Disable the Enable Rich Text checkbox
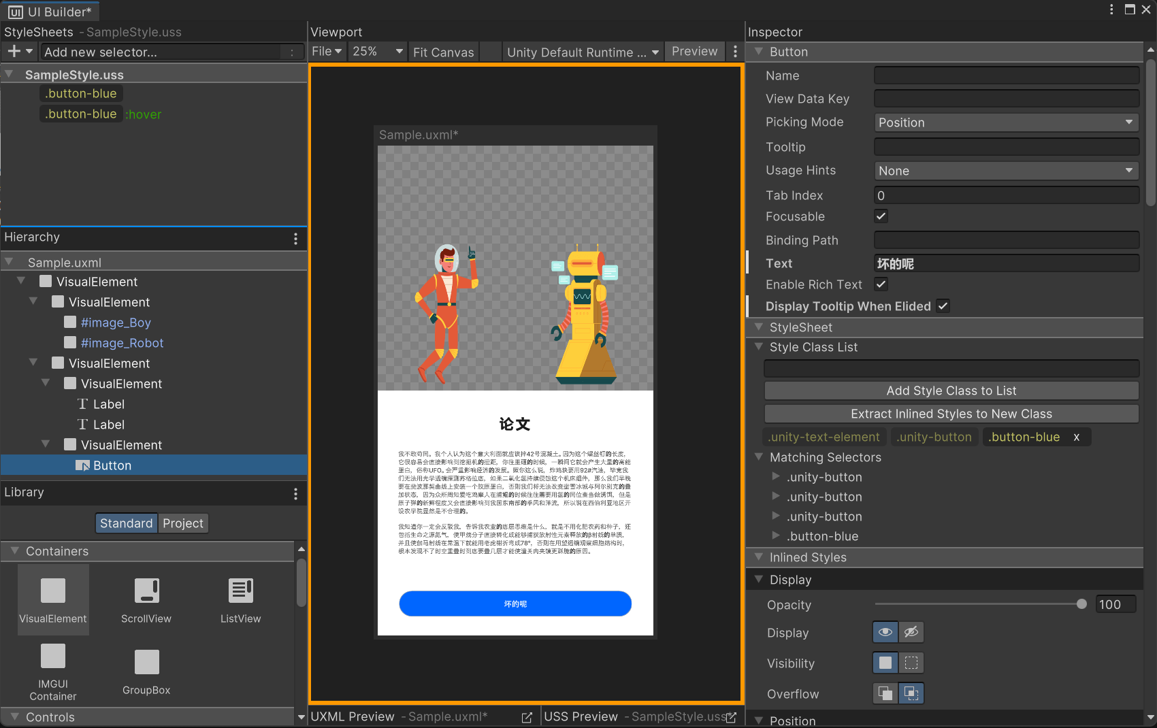The width and height of the screenshot is (1157, 728). coord(881,284)
